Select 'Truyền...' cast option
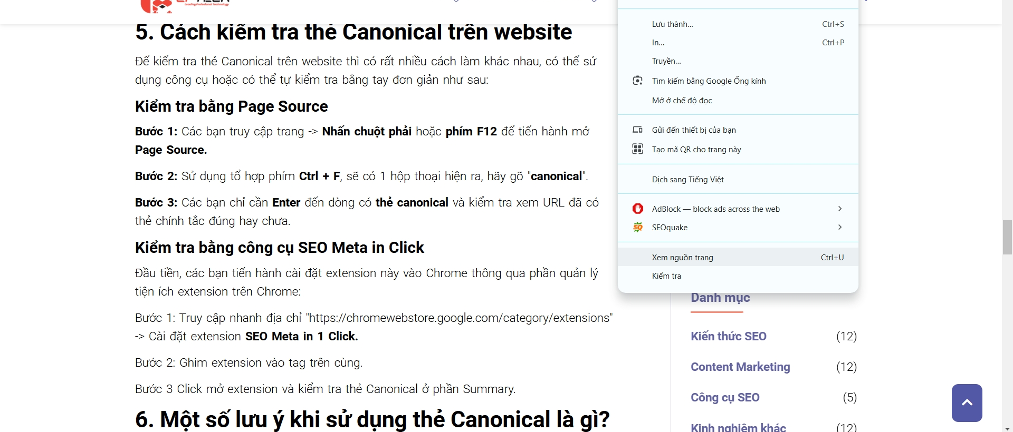Image resolution: width=1013 pixels, height=432 pixels. pyautogui.click(x=738, y=61)
